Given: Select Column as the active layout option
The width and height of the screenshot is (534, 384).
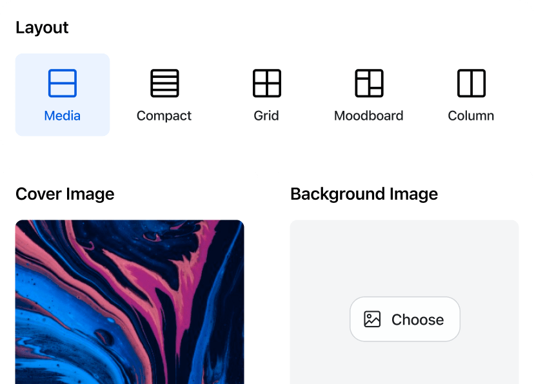Looking at the screenshot, I should click(x=471, y=95).
